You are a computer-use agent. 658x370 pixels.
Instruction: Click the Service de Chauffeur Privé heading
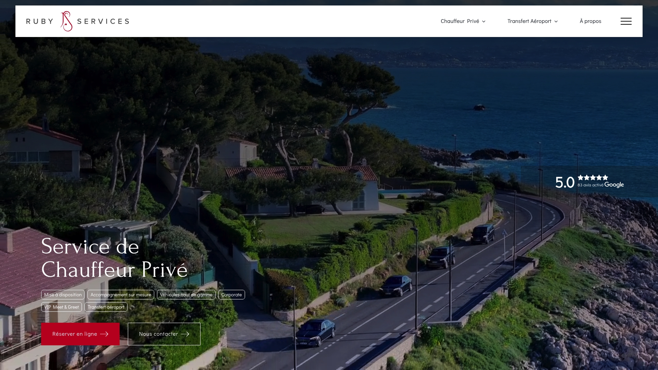coord(114,258)
